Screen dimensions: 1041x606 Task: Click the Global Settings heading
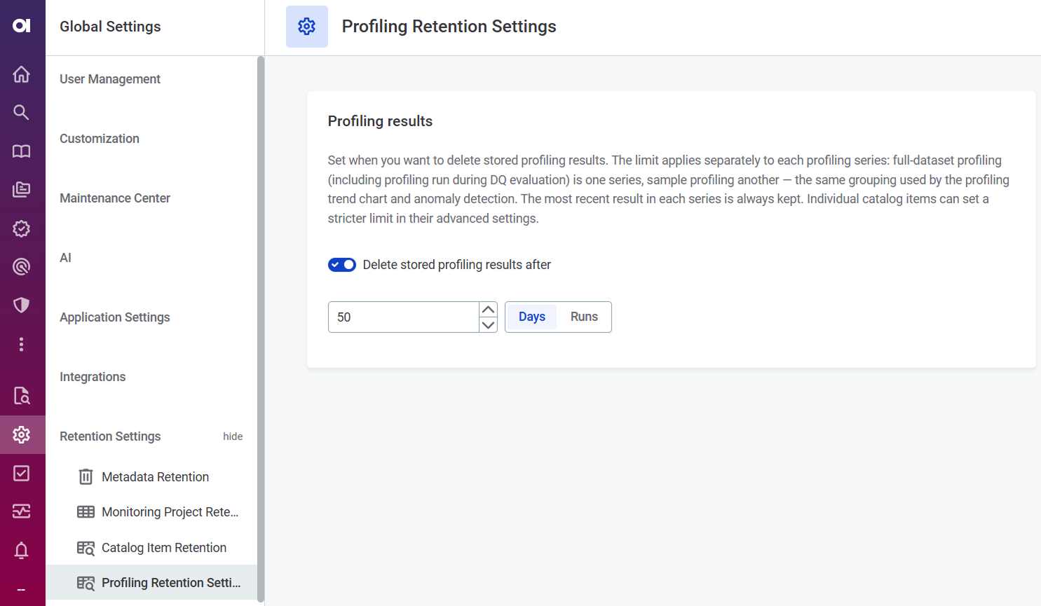[110, 27]
